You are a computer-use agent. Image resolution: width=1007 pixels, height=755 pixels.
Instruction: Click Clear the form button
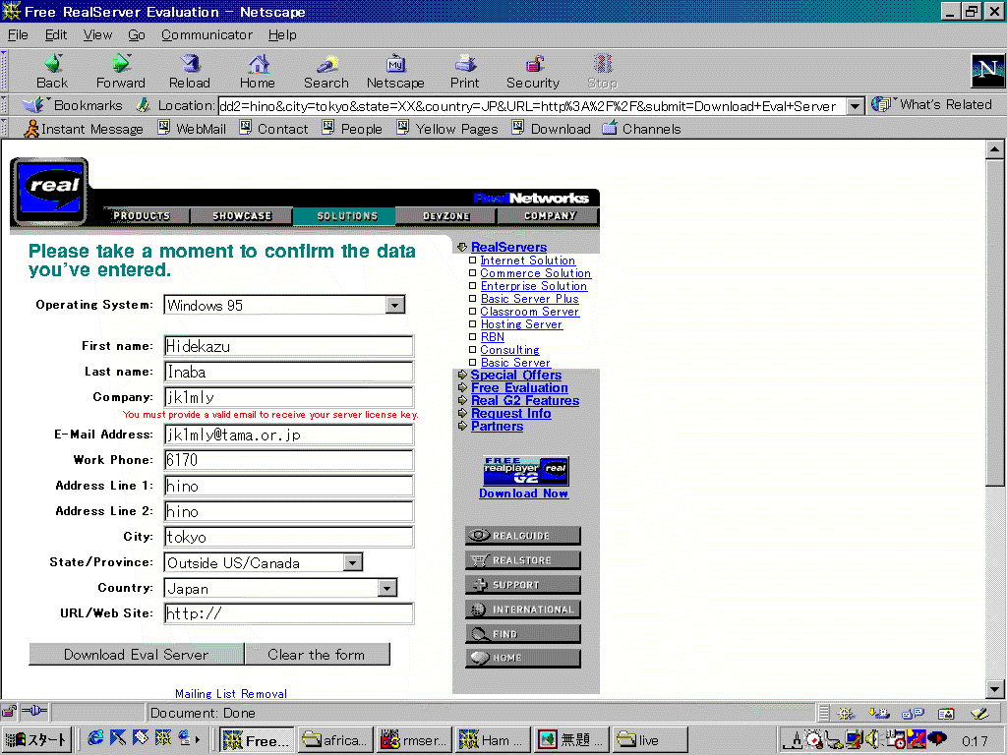[317, 654]
